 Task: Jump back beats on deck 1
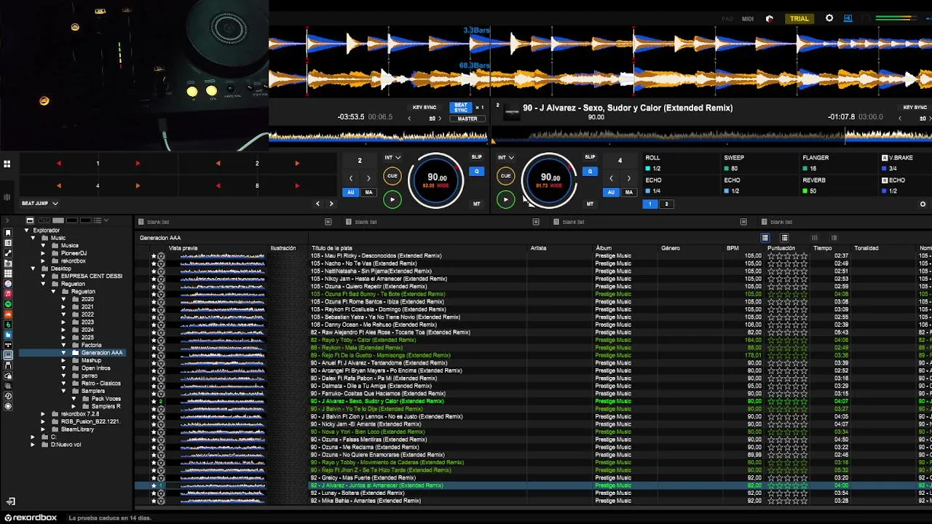(x=351, y=178)
